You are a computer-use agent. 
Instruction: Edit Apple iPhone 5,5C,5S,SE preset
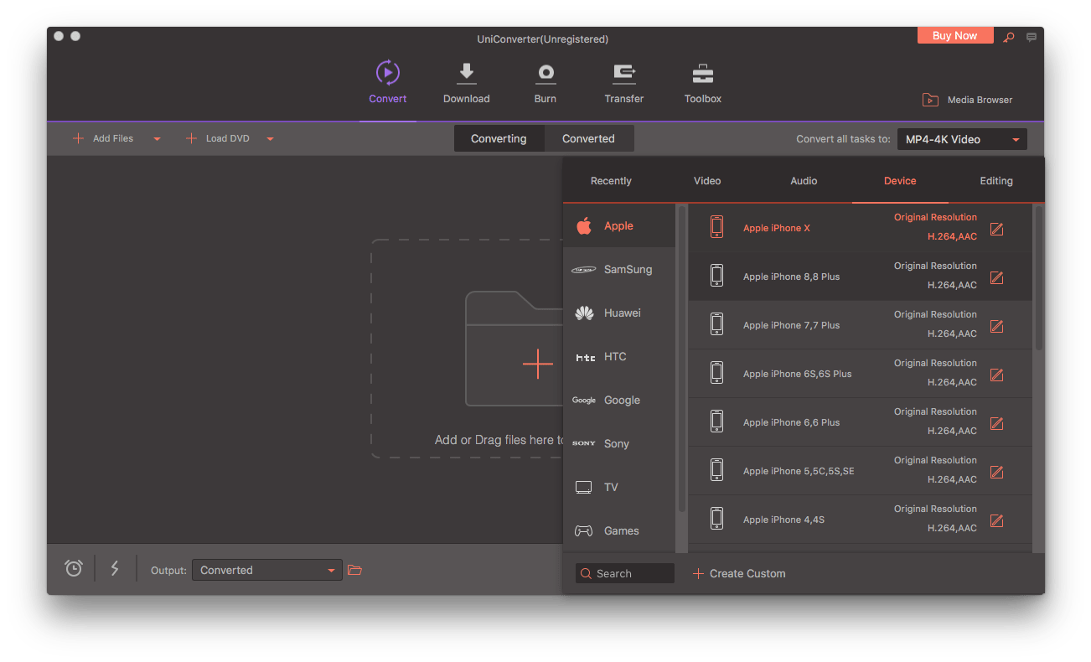[x=996, y=472]
